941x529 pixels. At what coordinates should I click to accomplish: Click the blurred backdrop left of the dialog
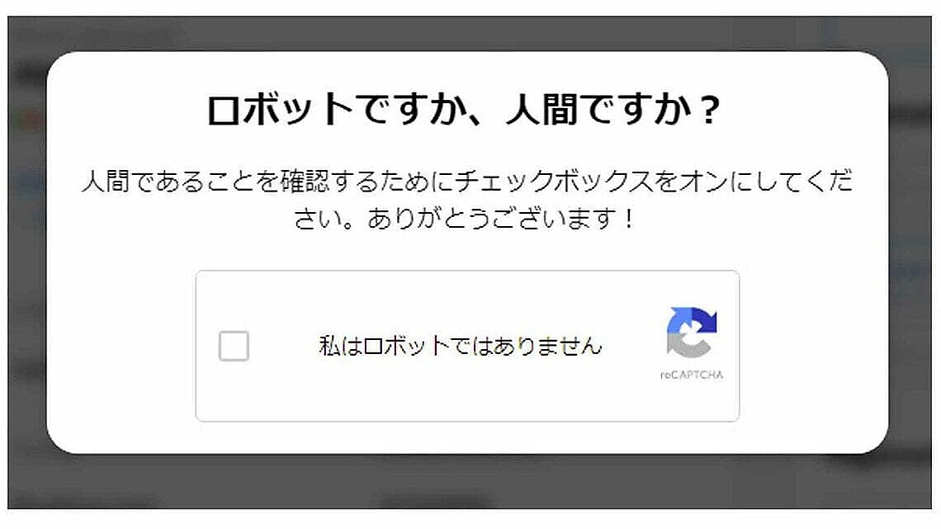point(27,252)
